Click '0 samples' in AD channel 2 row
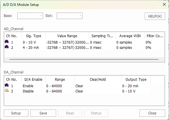 [124, 48]
